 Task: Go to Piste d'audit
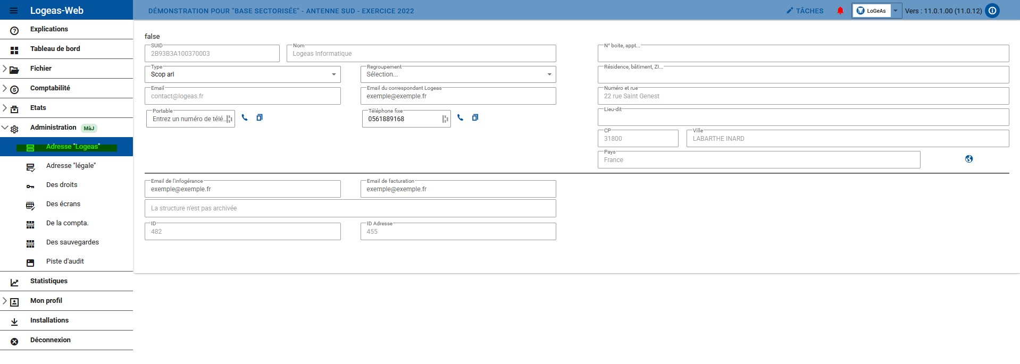click(x=65, y=261)
